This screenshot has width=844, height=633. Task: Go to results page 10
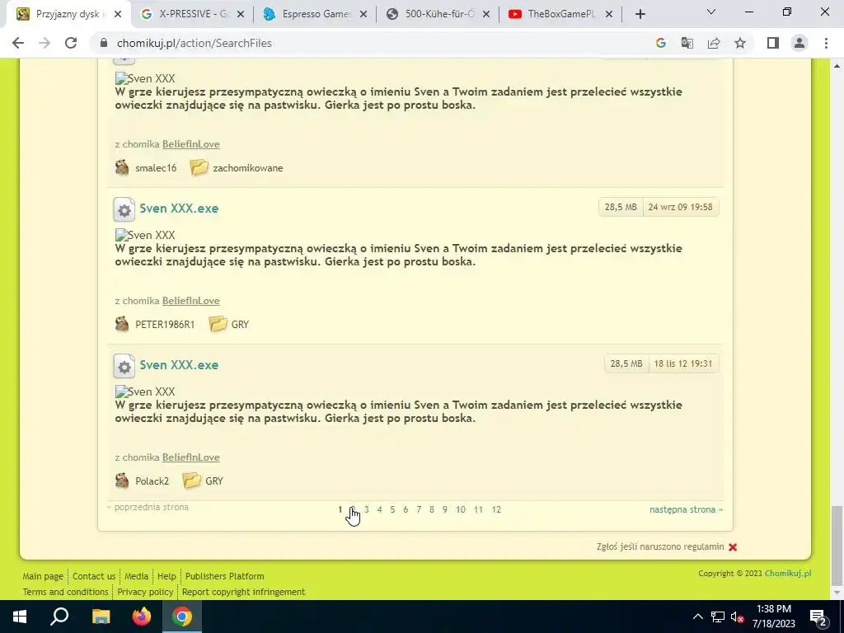461,509
